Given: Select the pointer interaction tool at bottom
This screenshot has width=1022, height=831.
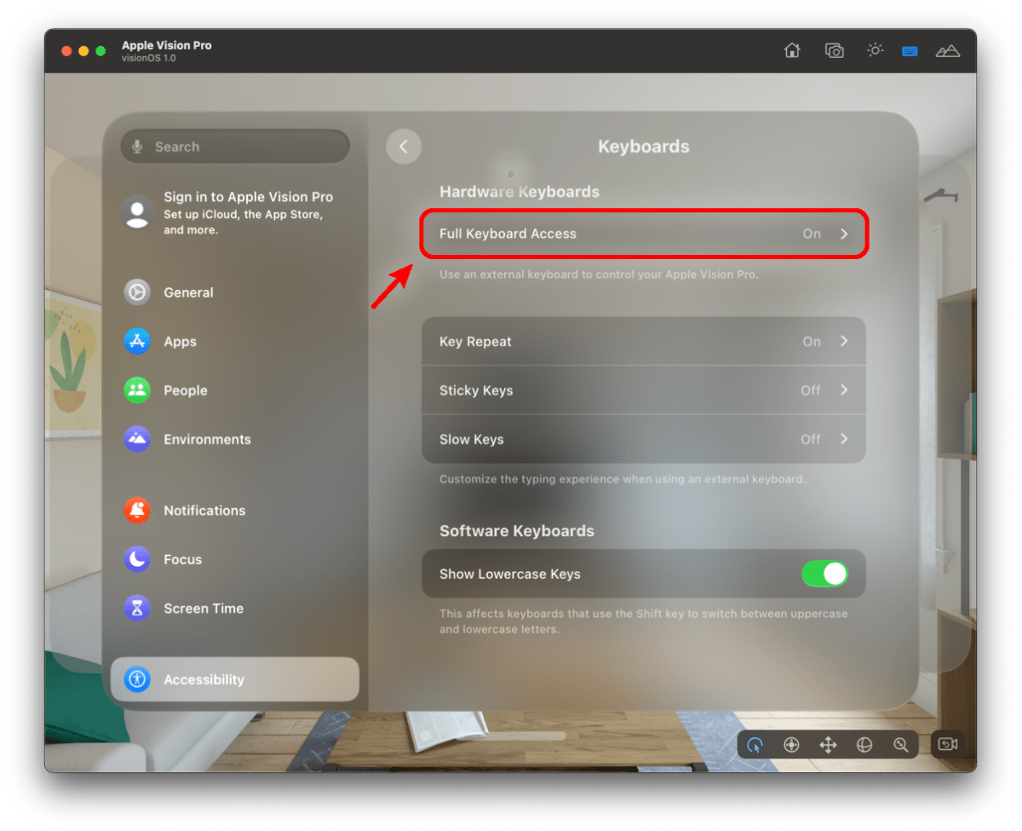Looking at the screenshot, I should 755,745.
